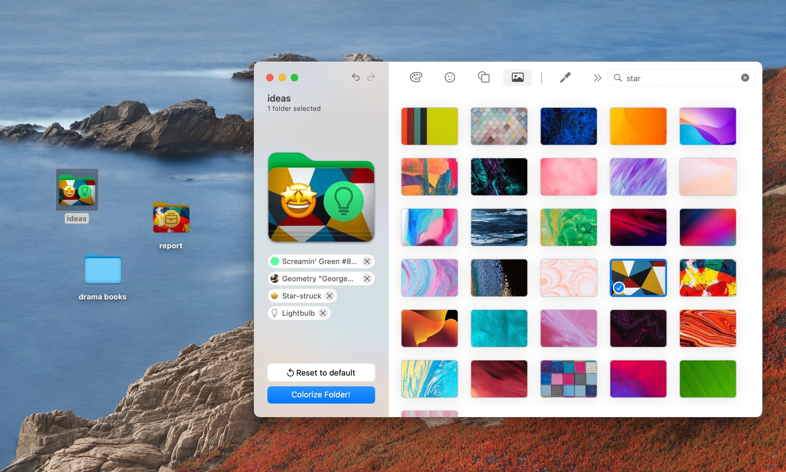This screenshot has width=786, height=472.
Task: Open the color palette tab
Action: coord(416,77)
